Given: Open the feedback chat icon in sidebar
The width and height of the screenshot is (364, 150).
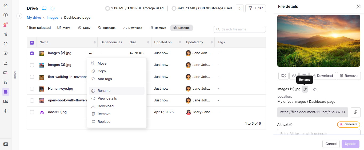Looking at the screenshot, I should point(5,53).
